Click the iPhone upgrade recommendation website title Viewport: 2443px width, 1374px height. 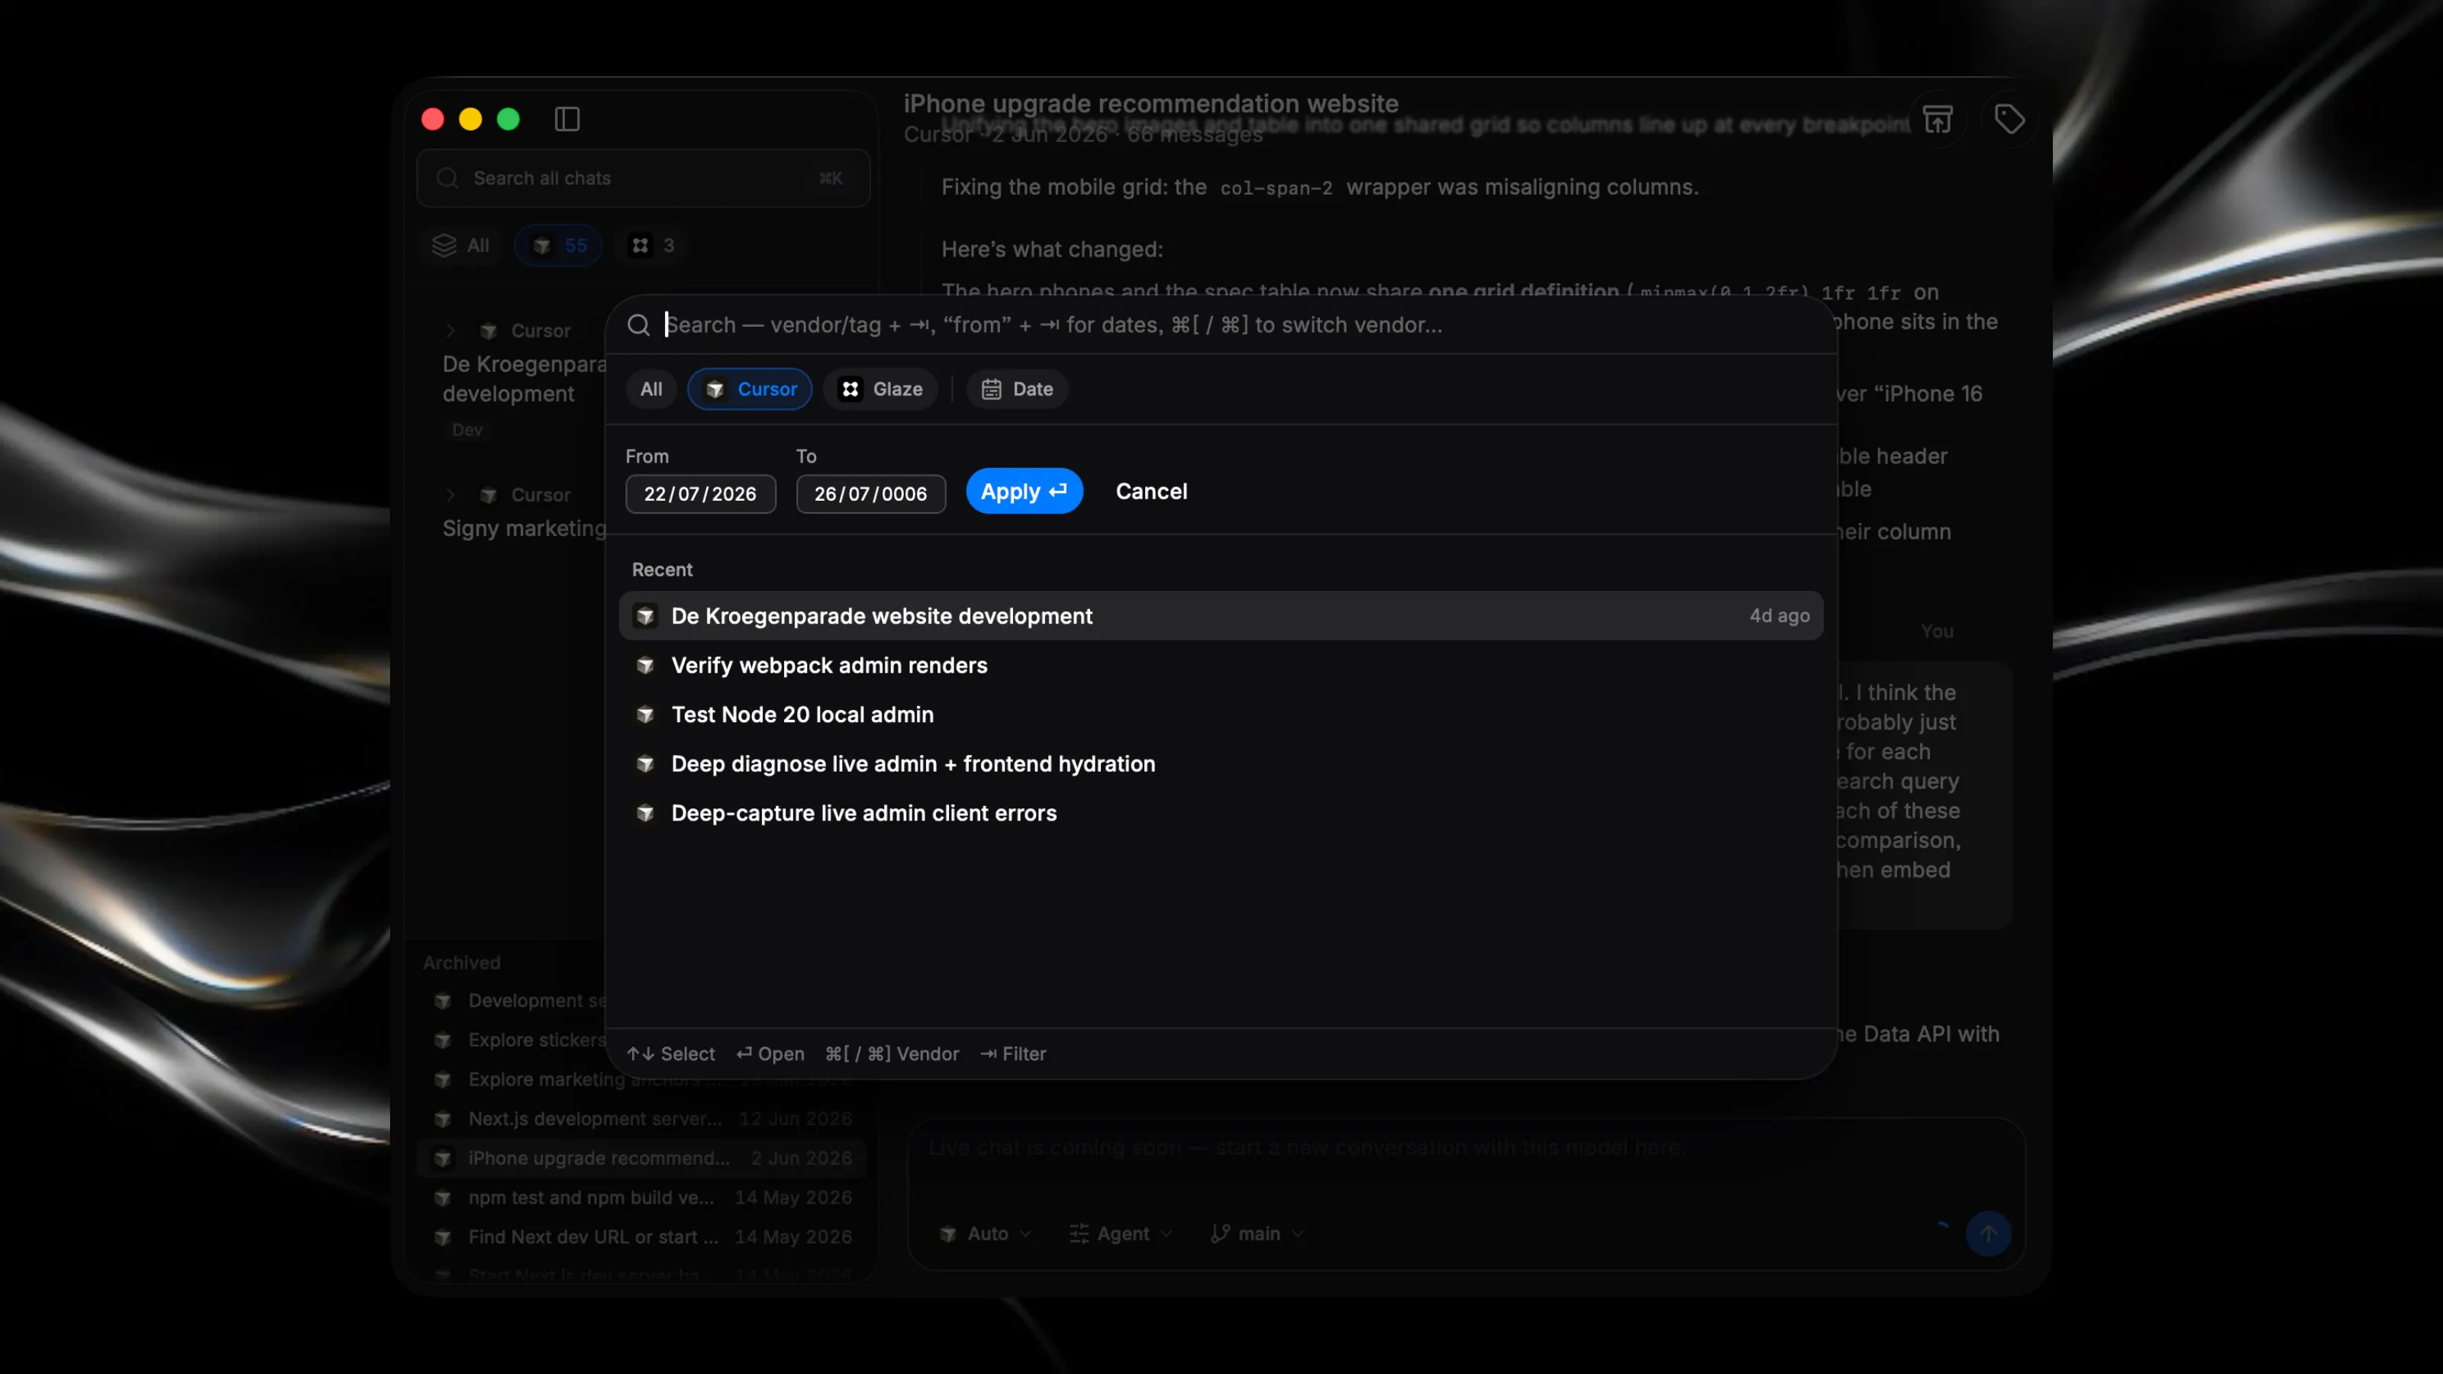pos(1151,105)
